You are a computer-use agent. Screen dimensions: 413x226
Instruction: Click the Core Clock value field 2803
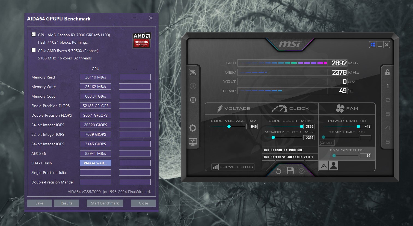(x=309, y=126)
